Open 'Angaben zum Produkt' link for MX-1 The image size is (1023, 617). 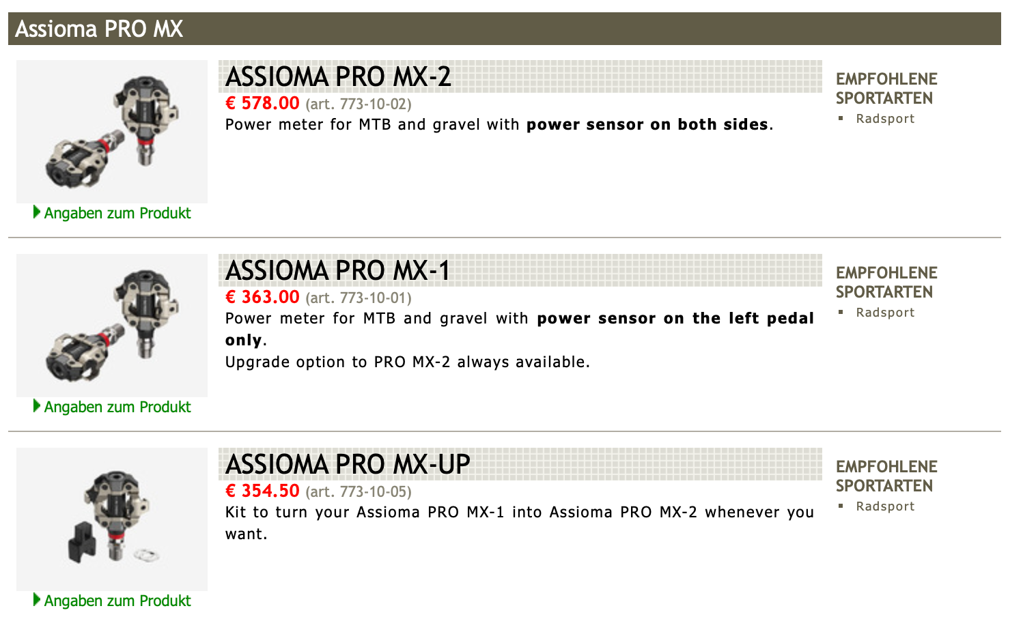coord(117,407)
